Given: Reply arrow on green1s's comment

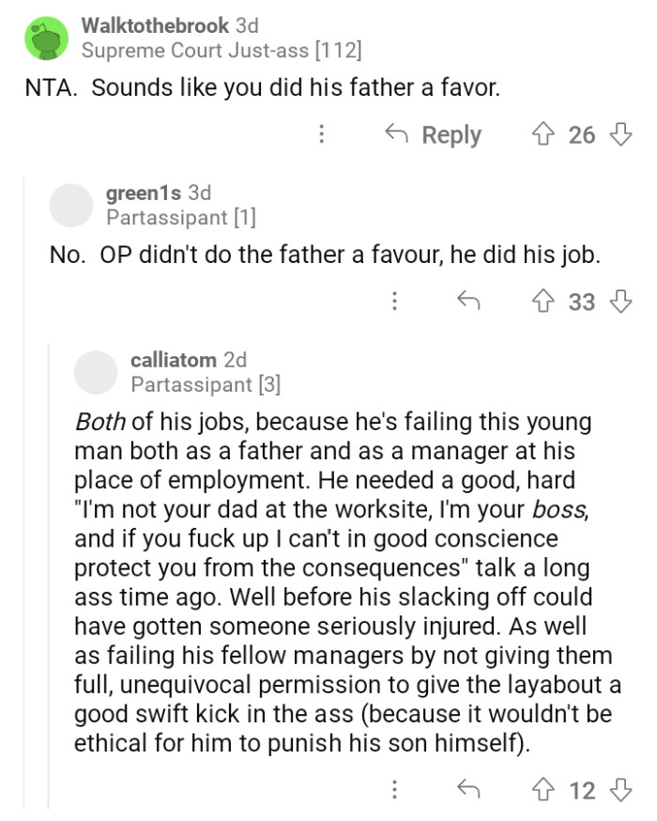Looking at the screenshot, I should 466,302.
